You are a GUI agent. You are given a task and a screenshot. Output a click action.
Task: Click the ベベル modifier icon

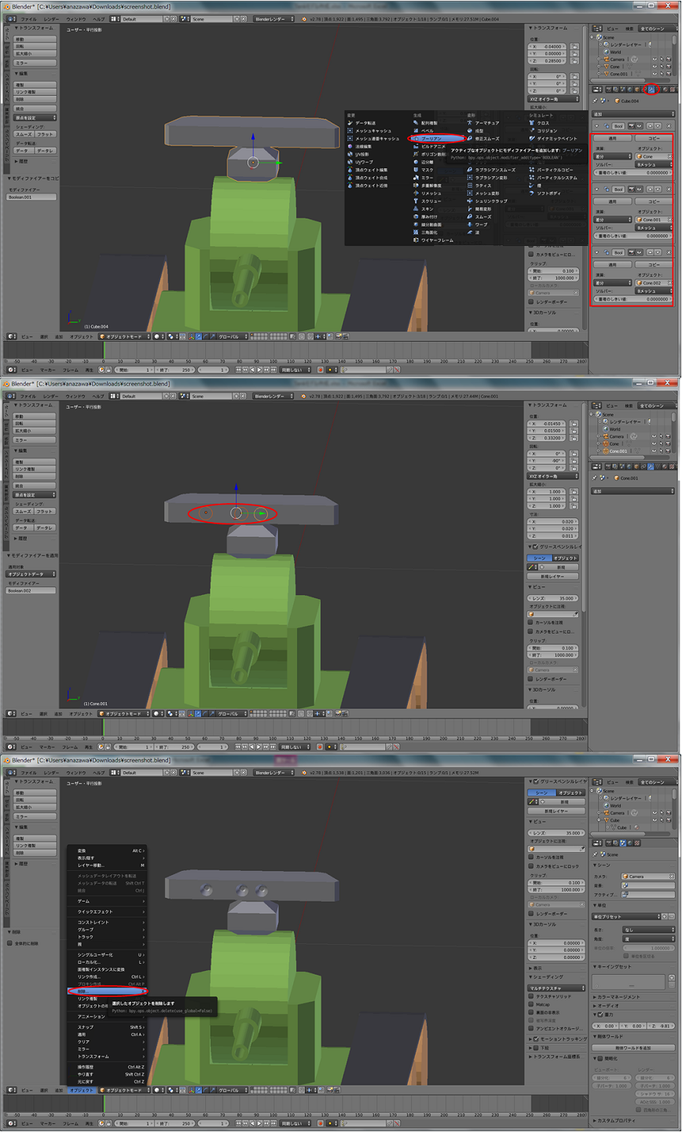coord(416,130)
